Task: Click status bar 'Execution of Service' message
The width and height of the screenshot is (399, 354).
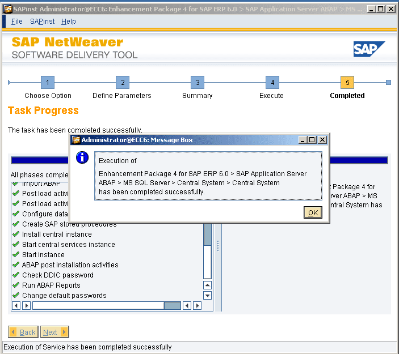Action: 87,347
